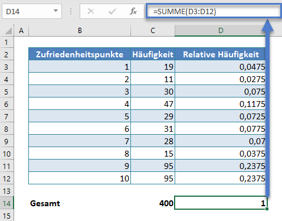Select row 5 header

pos(6,92)
